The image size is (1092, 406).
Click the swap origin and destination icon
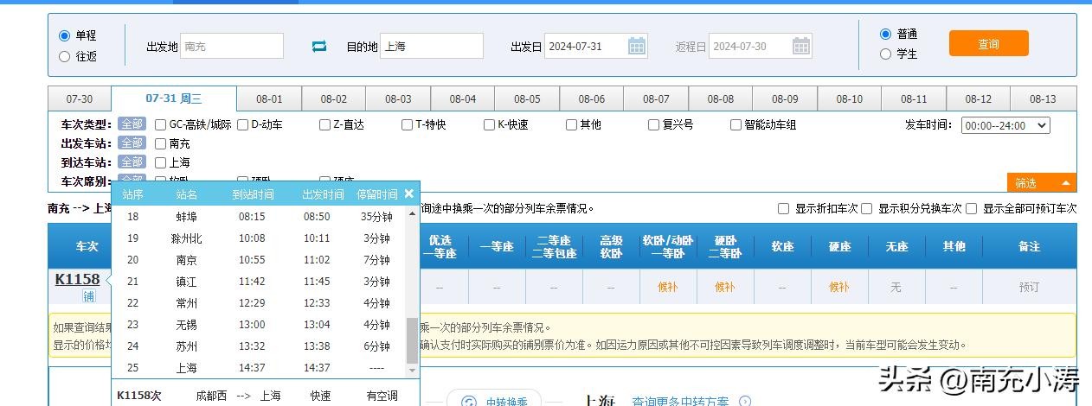coord(319,47)
